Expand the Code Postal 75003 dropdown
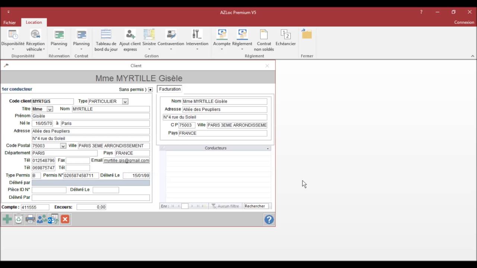The height and width of the screenshot is (268, 477). pyautogui.click(x=63, y=146)
